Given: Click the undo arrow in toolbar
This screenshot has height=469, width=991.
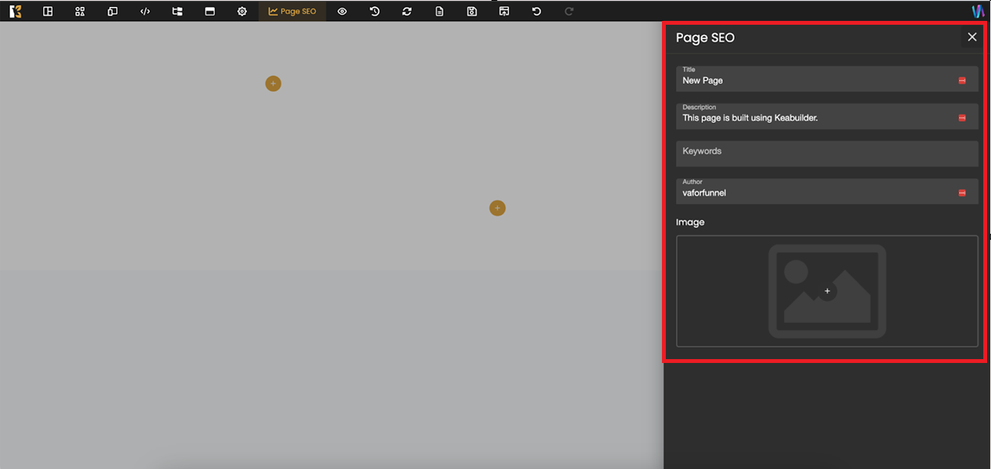Looking at the screenshot, I should [537, 12].
